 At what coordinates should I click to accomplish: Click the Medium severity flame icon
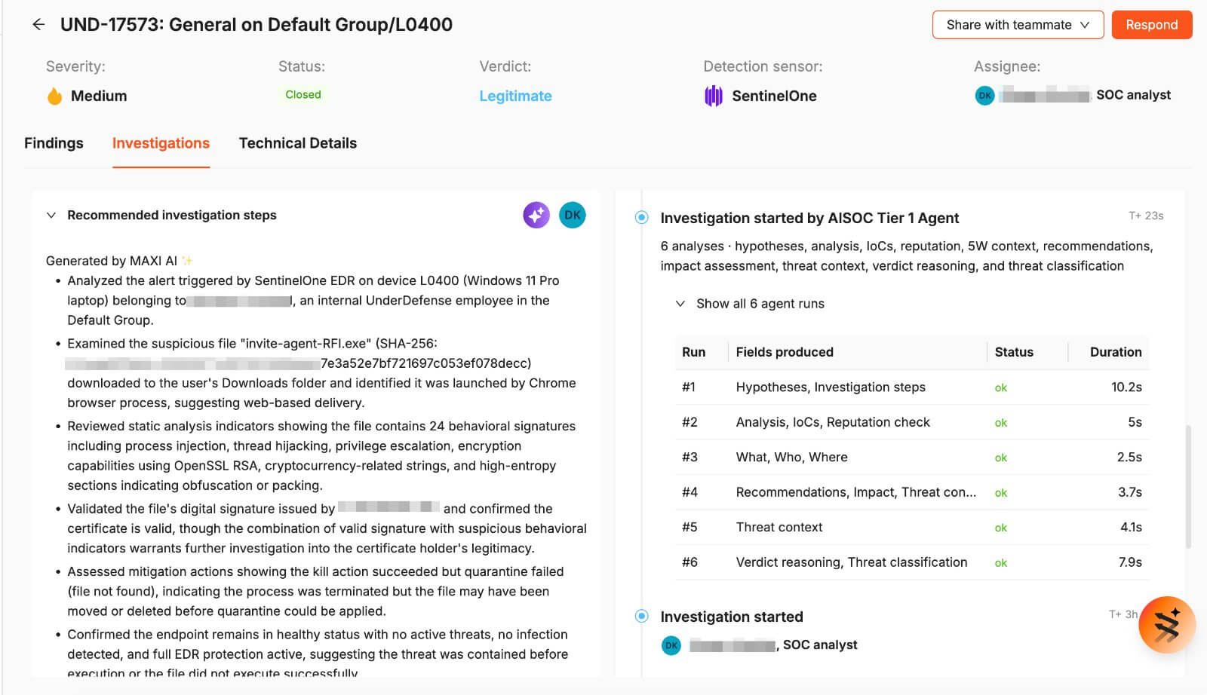[x=54, y=96]
